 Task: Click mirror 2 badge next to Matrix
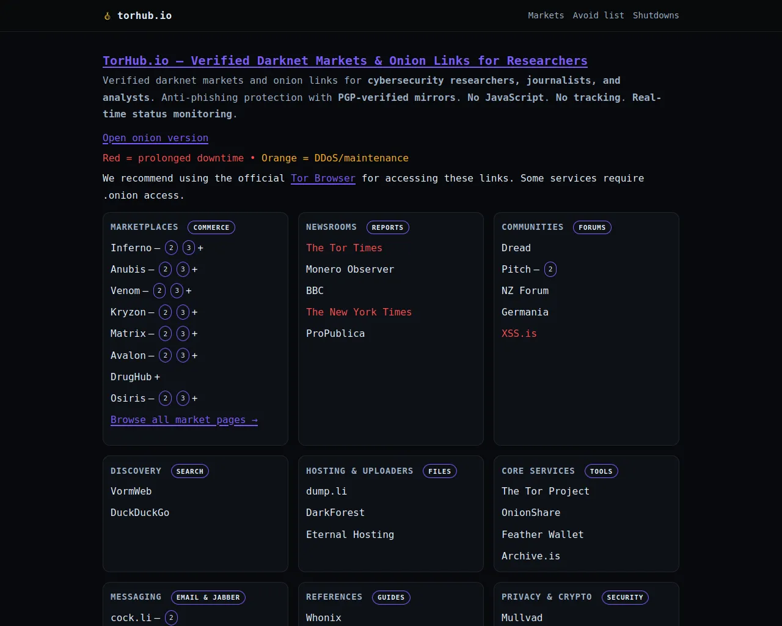tap(165, 333)
